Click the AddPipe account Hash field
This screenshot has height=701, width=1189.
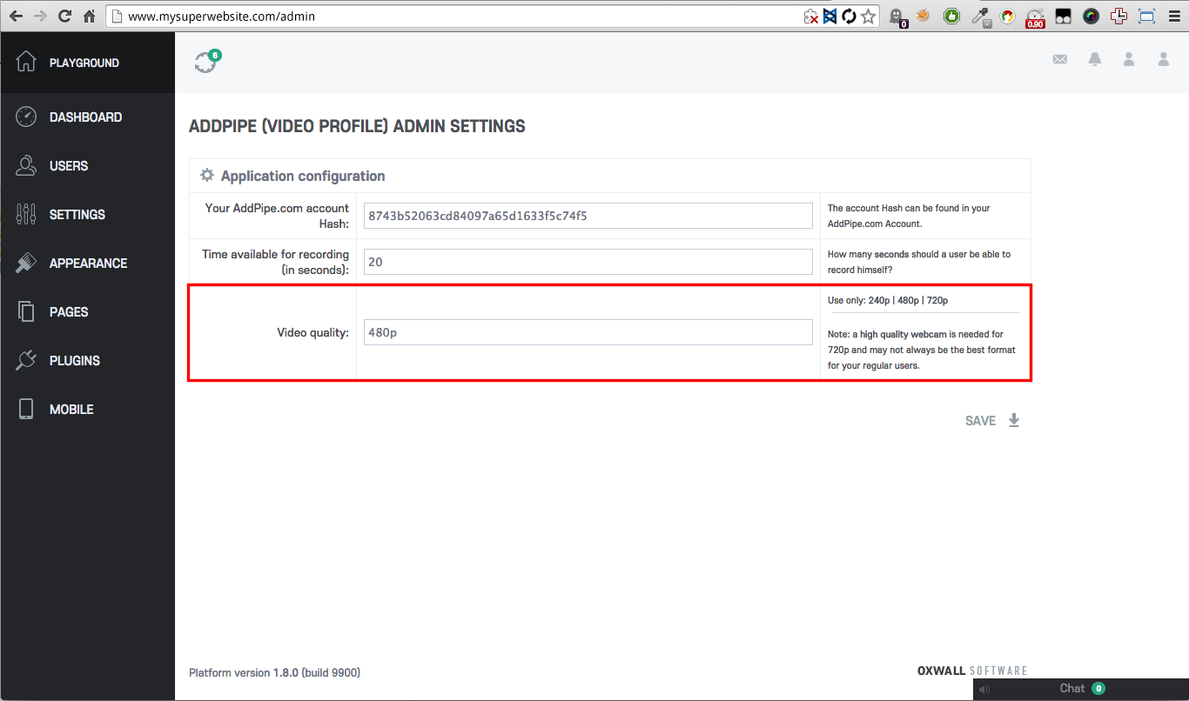click(x=588, y=216)
